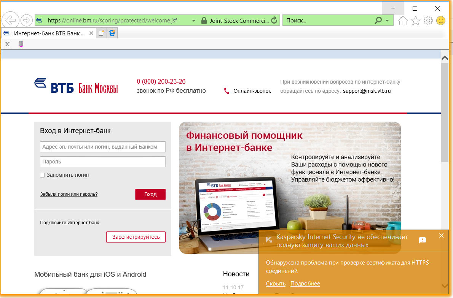Click the phone number 8 (800) 200-23-26
453x298 pixels.
click(161, 82)
